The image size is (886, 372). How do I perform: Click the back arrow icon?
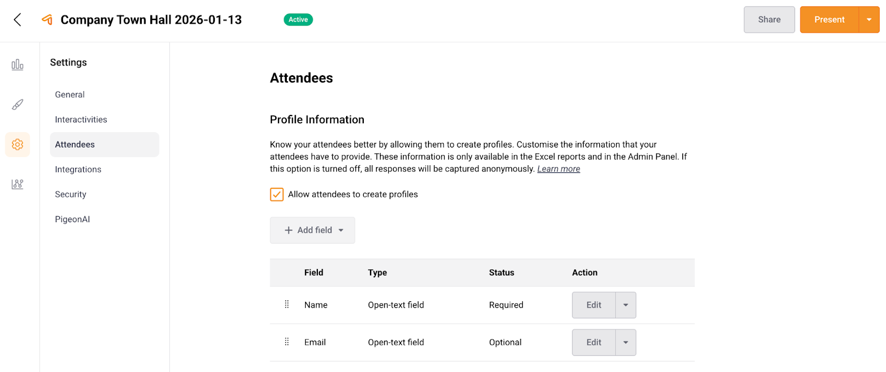click(x=18, y=20)
